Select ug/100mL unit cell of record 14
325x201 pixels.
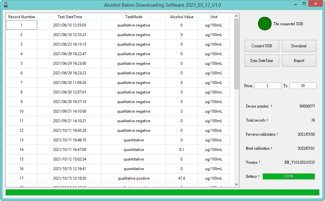[x=214, y=150]
